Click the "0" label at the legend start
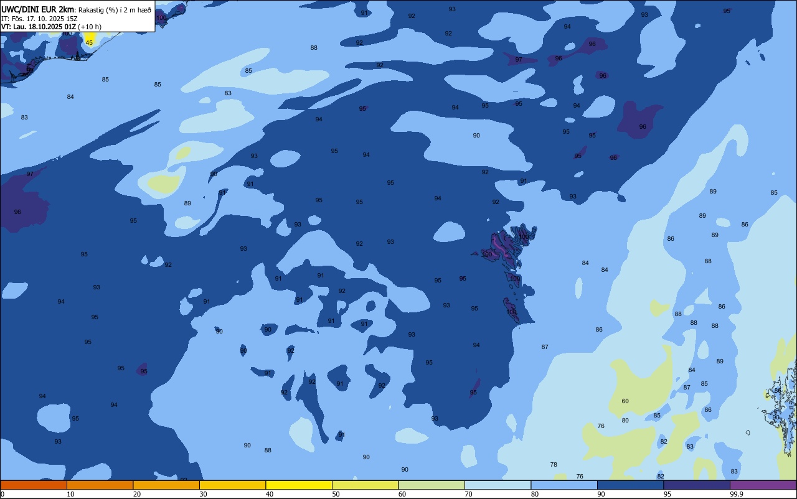This screenshot has height=499, width=797. click(x=2, y=494)
